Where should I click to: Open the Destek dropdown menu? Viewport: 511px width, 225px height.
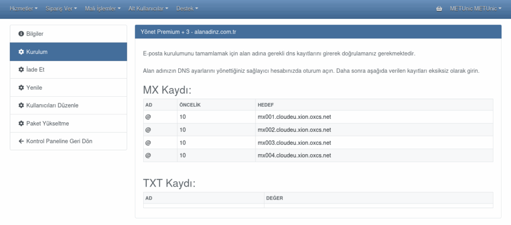(x=187, y=8)
